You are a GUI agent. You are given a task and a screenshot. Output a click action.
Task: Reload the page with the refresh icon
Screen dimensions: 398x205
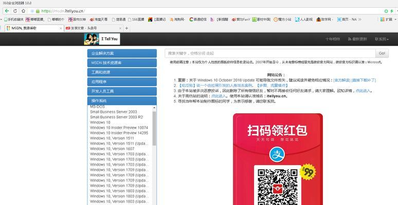15,11
